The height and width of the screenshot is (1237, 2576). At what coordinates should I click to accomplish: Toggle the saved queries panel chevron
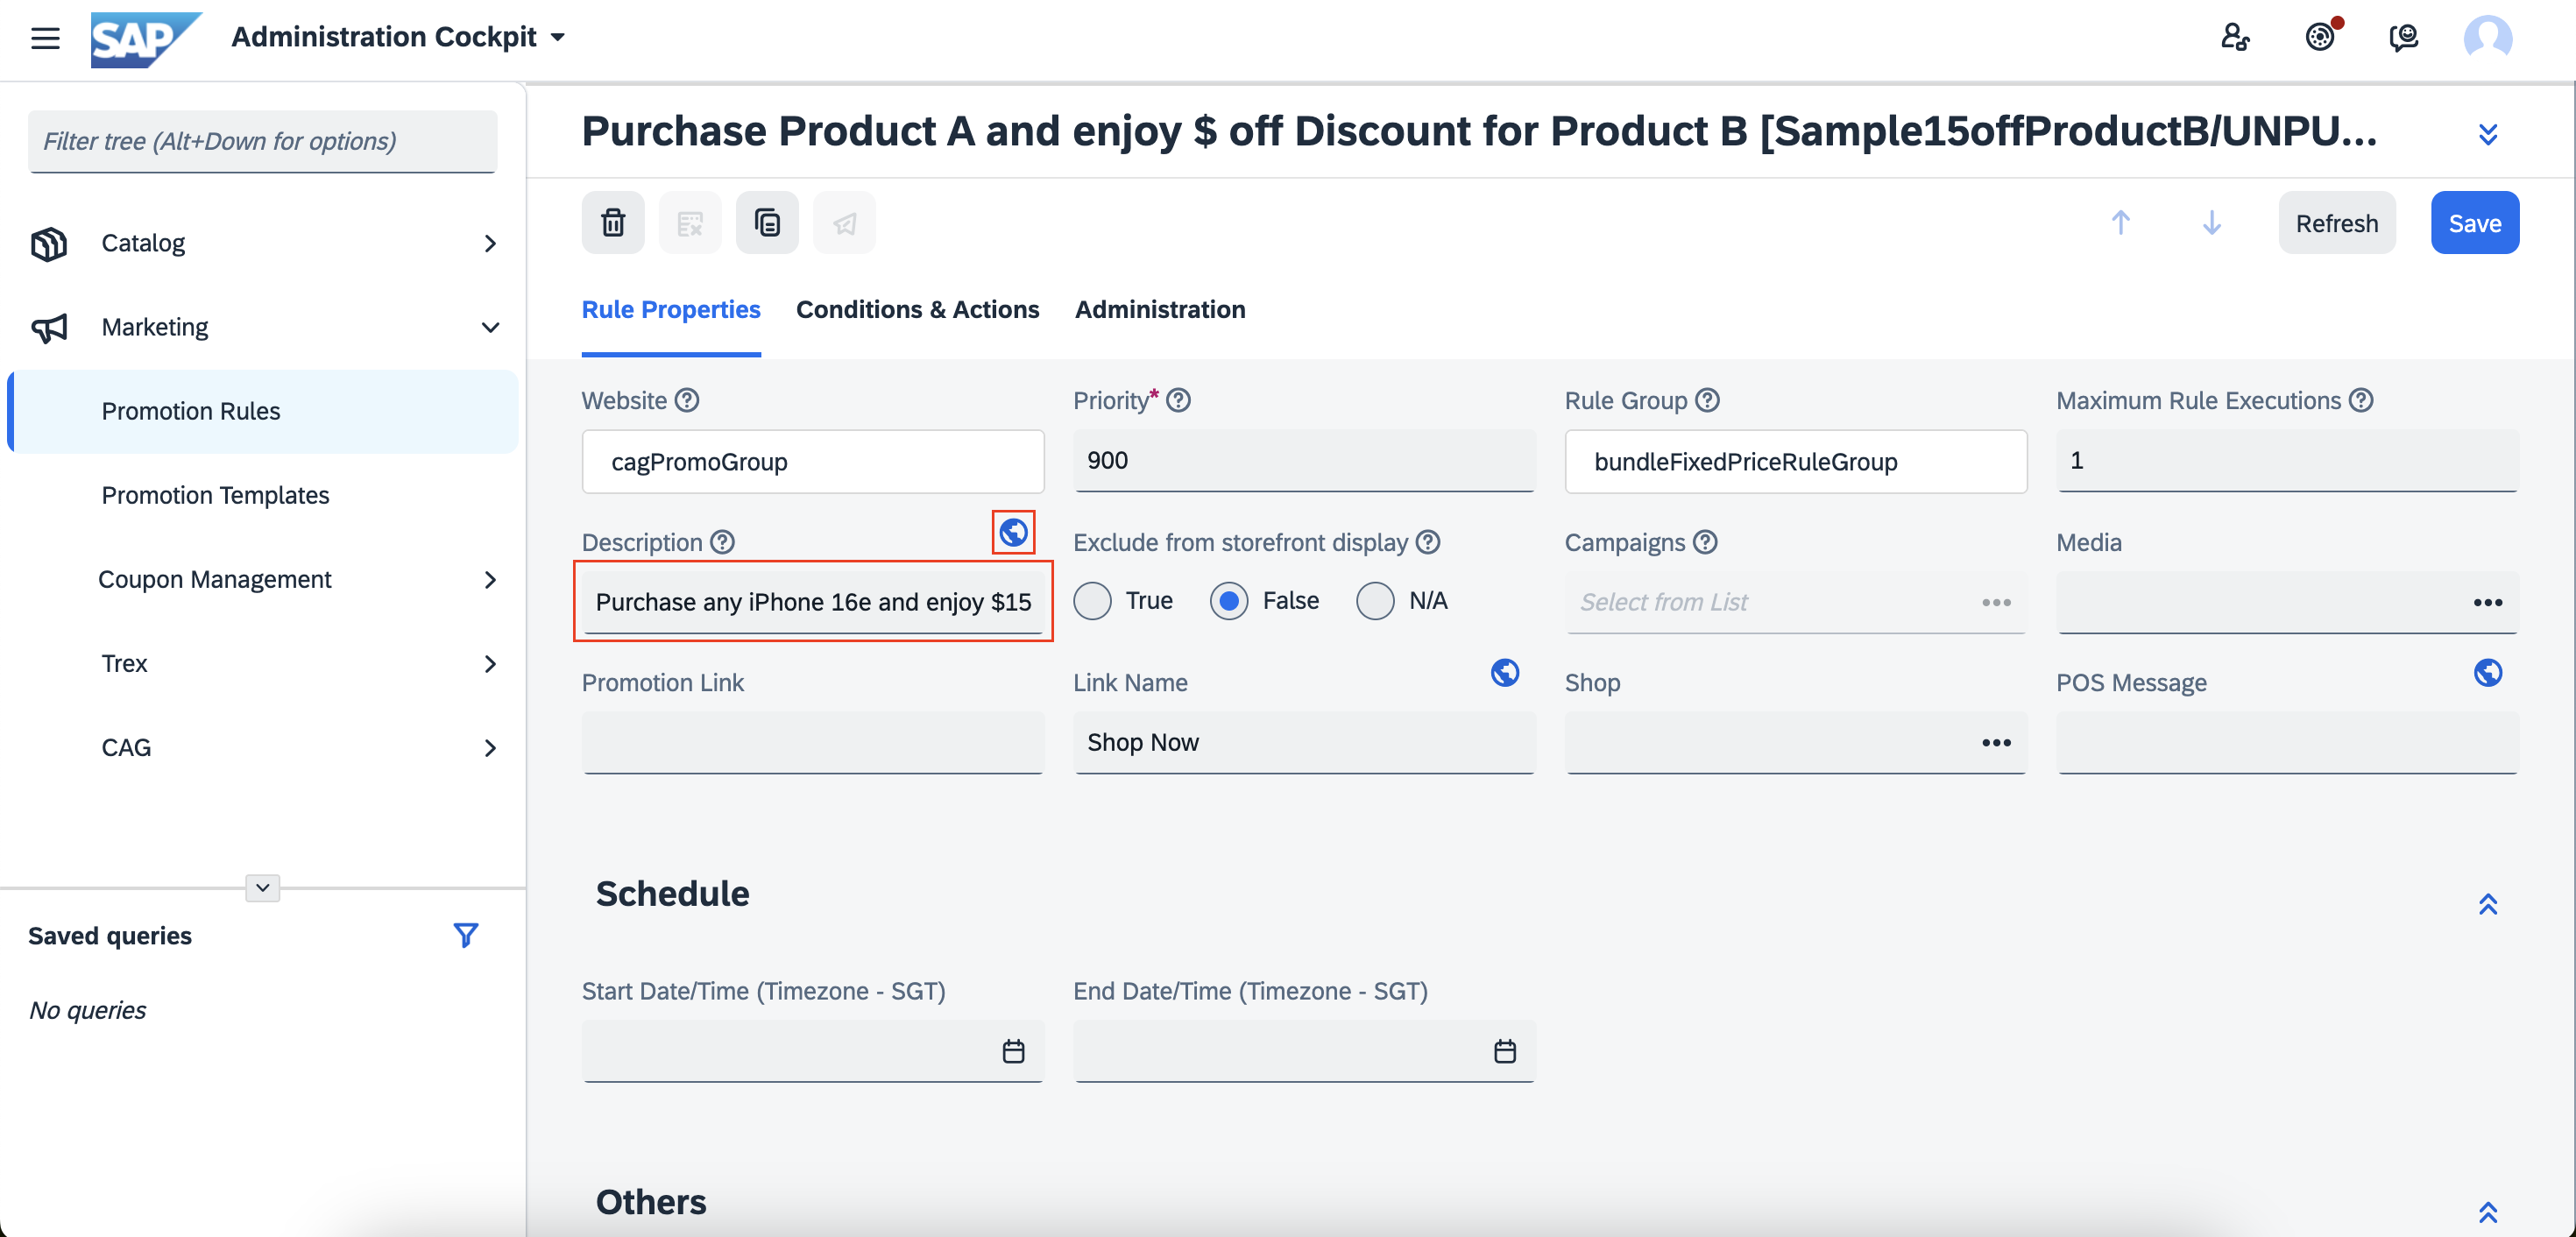tap(262, 887)
